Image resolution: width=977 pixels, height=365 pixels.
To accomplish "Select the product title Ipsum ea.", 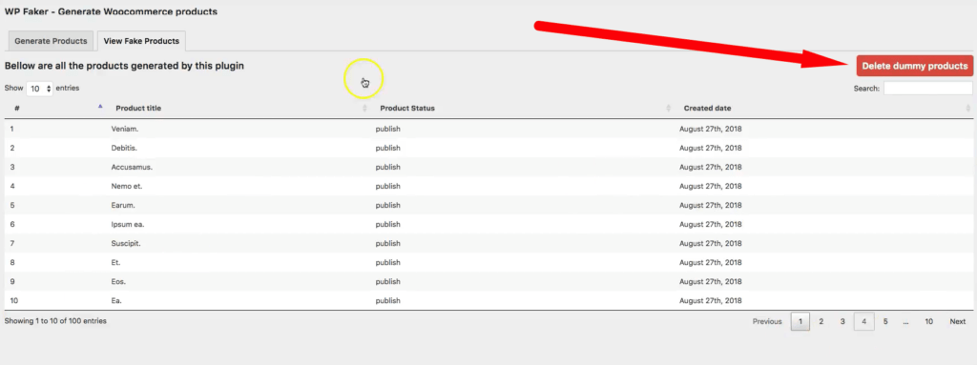I will (128, 224).
